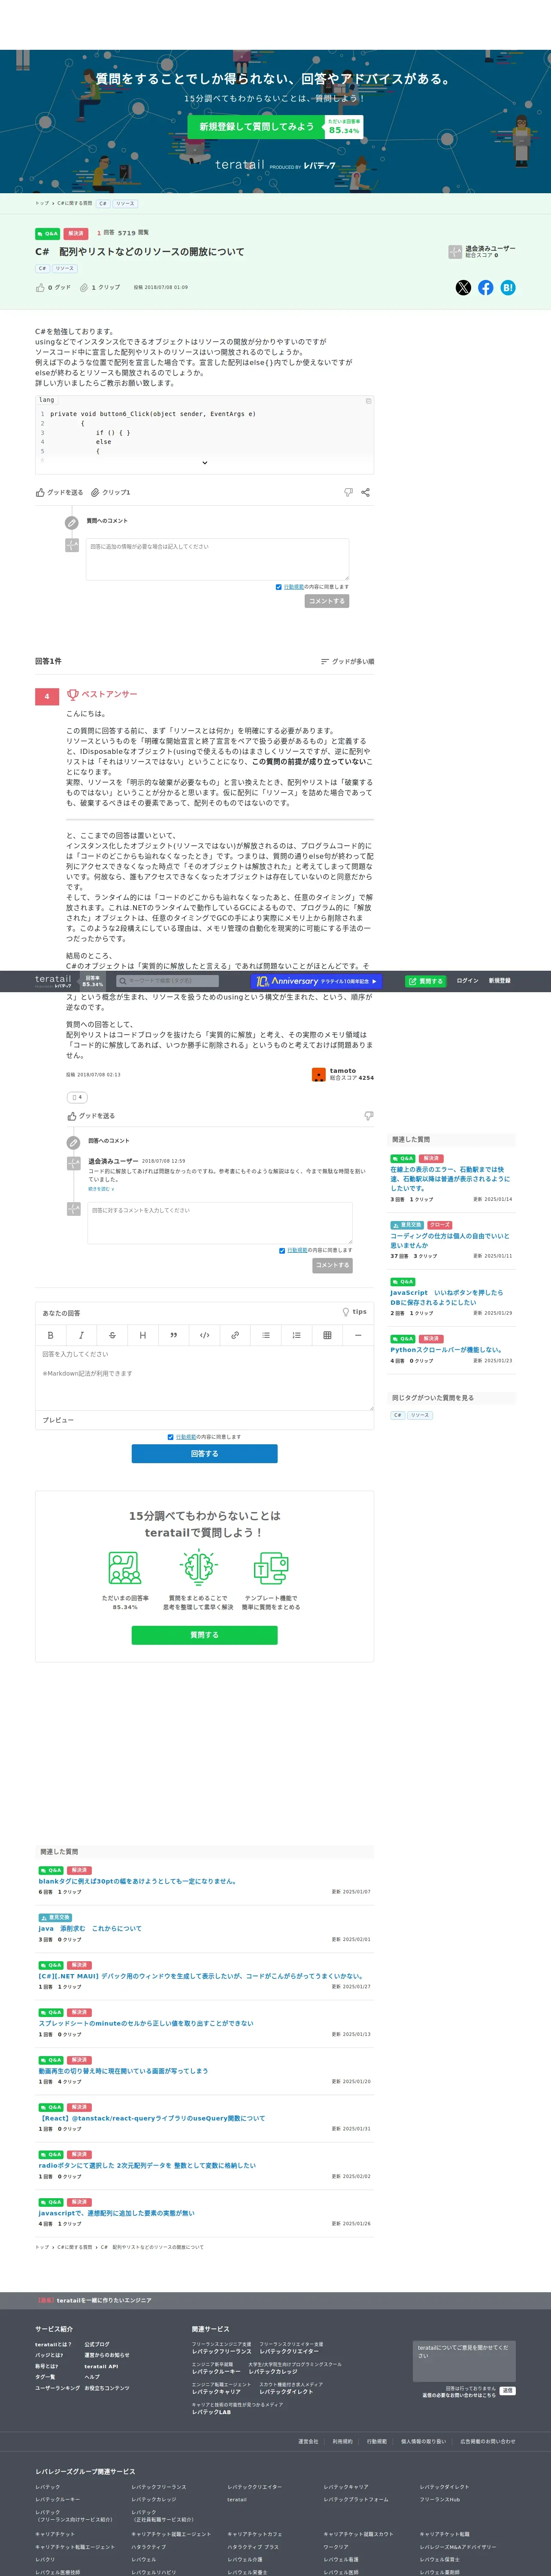This screenshot has width=551, height=2576.
Task: Open related question 動画再生の切り替え時に現在聞いている画面が写ってしまう
Action: point(123,2071)
